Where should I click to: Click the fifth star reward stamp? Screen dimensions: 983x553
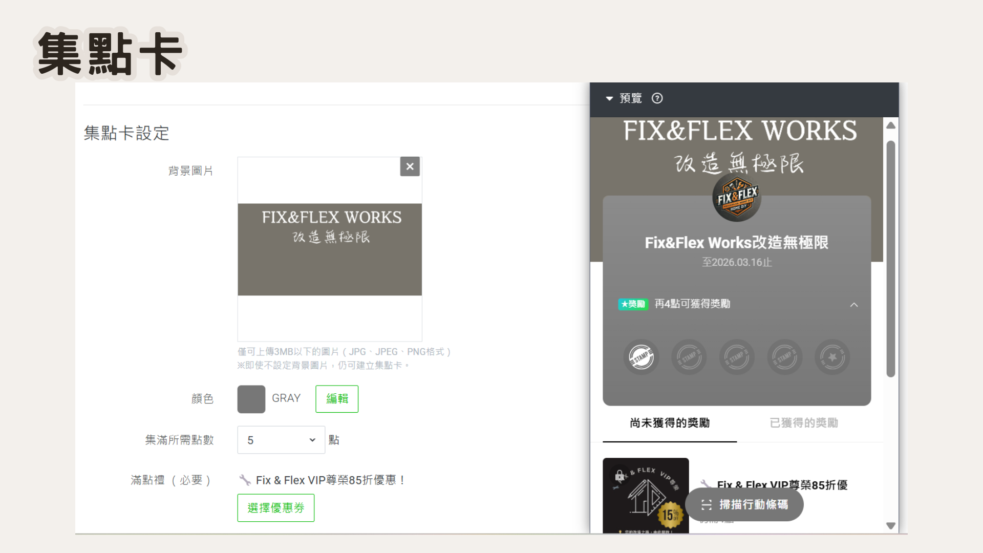pos(832,357)
